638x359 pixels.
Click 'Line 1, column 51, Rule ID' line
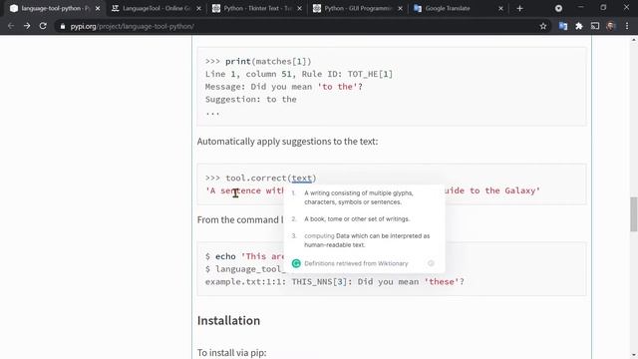point(299,74)
